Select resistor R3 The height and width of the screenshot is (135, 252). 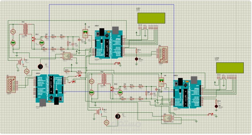pyautogui.click(x=53, y=49)
